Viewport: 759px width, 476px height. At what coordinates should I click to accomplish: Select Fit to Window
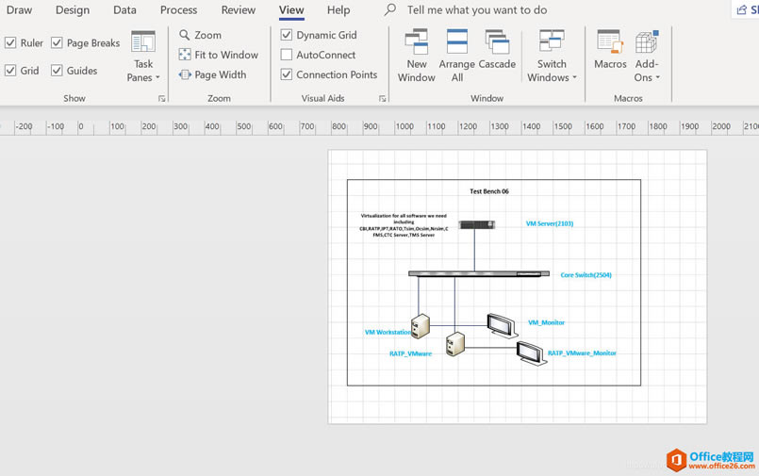[x=218, y=55]
